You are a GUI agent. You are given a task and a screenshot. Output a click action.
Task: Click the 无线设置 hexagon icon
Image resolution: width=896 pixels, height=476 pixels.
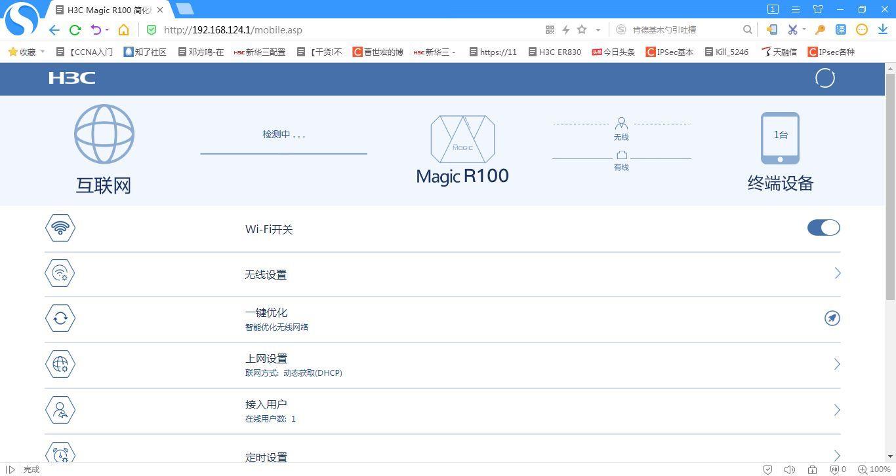pyautogui.click(x=60, y=273)
